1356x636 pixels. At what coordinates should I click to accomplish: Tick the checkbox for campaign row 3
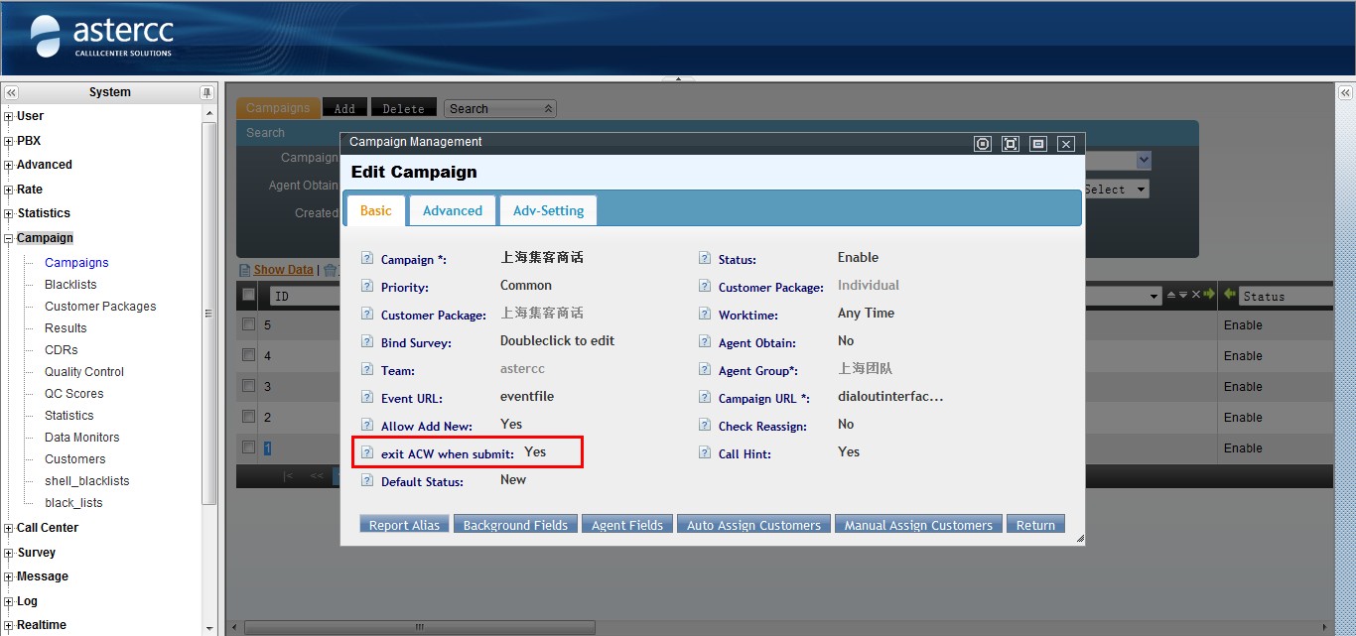pyautogui.click(x=249, y=386)
